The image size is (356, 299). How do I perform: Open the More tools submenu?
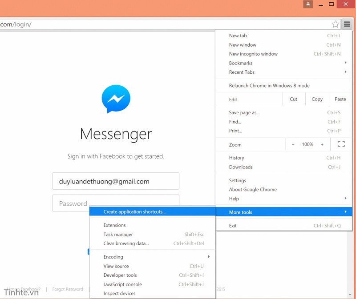pos(284,212)
